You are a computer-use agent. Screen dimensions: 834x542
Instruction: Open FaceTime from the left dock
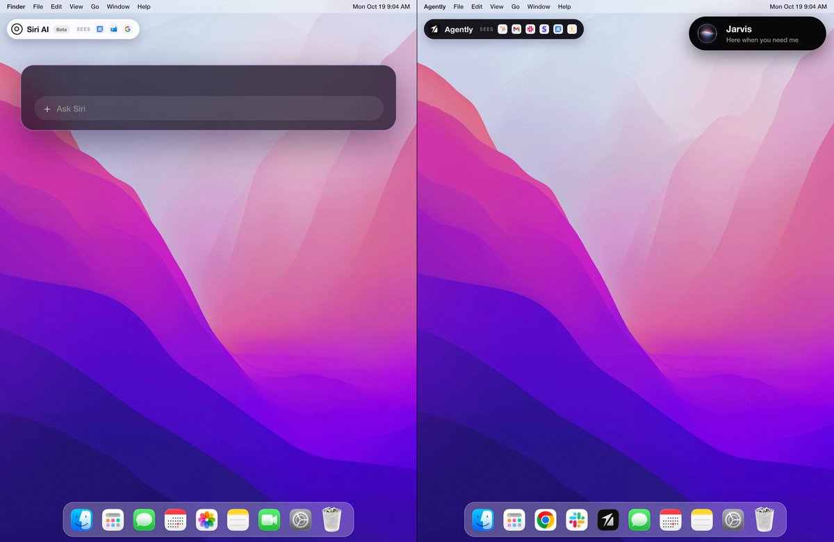[269, 520]
